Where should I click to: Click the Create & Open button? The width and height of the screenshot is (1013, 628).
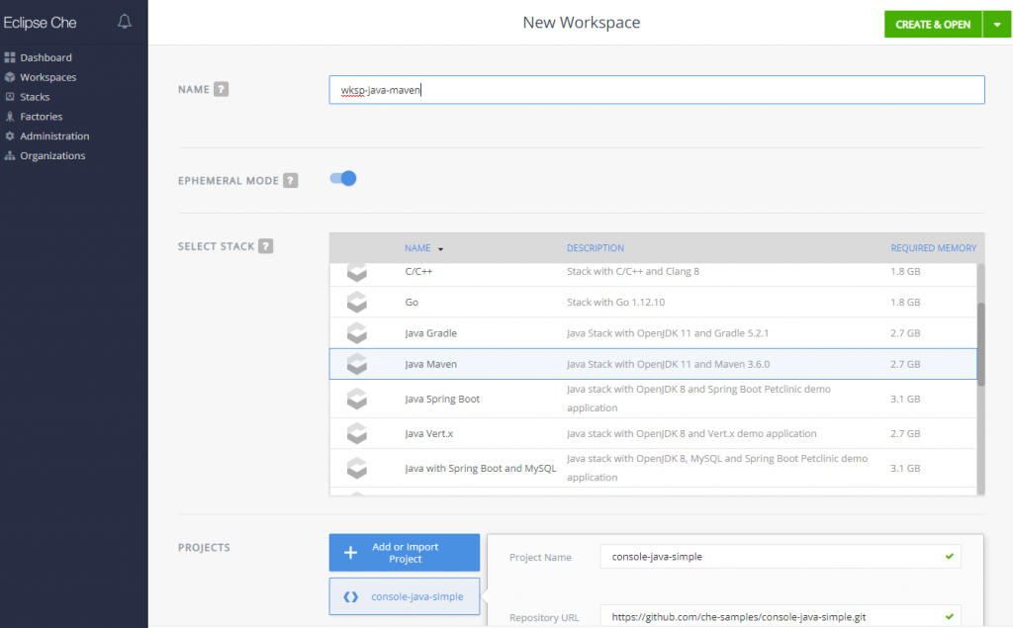(932, 25)
